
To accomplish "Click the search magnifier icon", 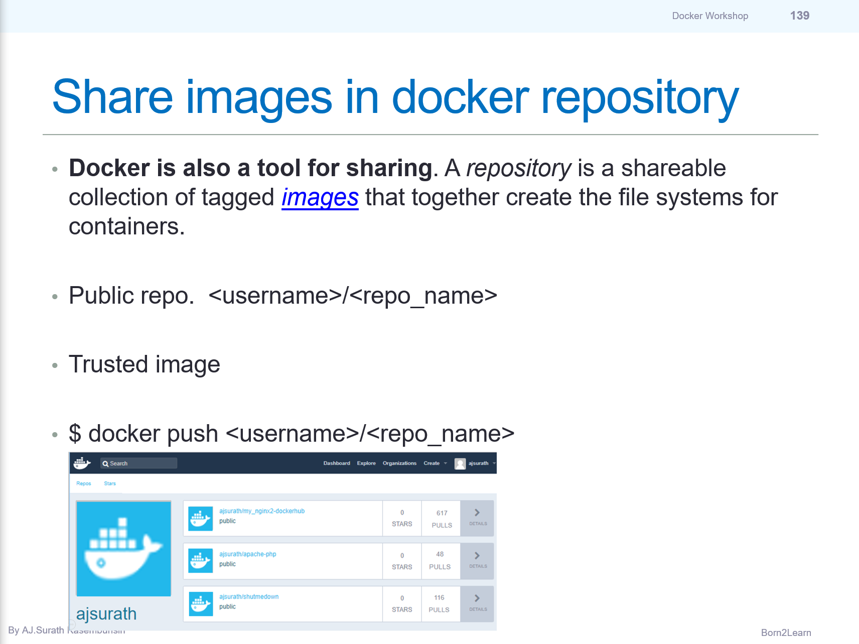I will pyautogui.click(x=106, y=463).
